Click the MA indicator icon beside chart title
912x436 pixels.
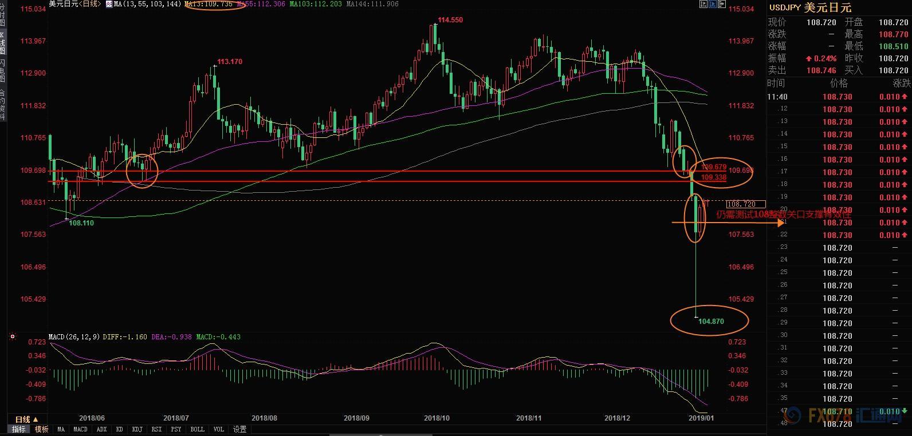coord(109,4)
